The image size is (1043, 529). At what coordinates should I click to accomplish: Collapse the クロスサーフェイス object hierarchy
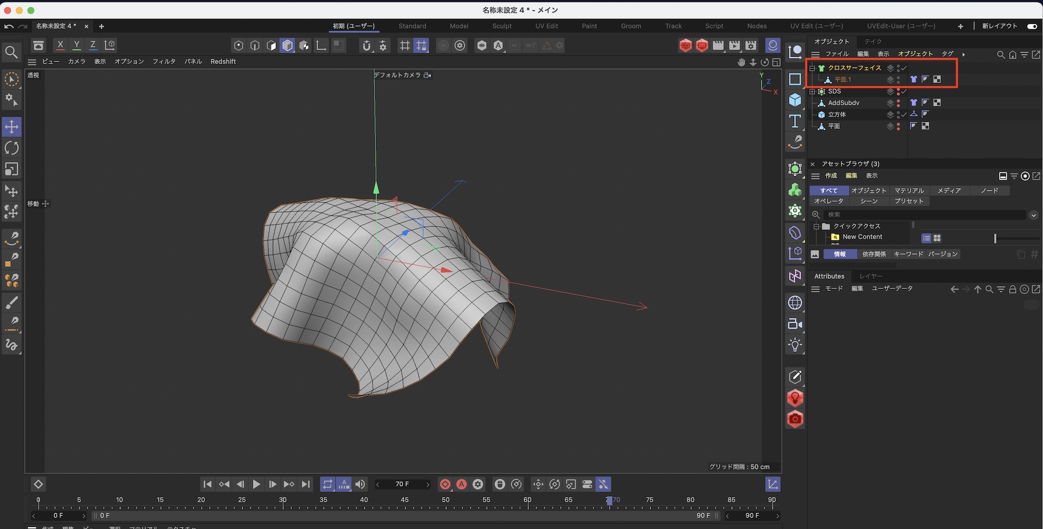coord(812,68)
